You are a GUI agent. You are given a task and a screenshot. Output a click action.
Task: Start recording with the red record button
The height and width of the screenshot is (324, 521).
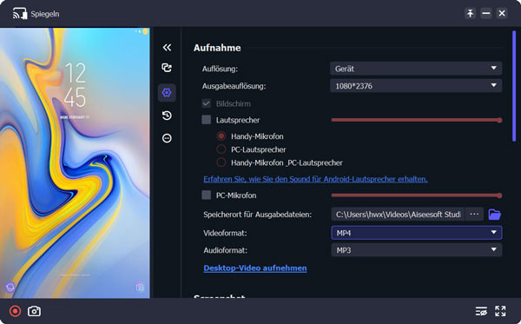15,311
